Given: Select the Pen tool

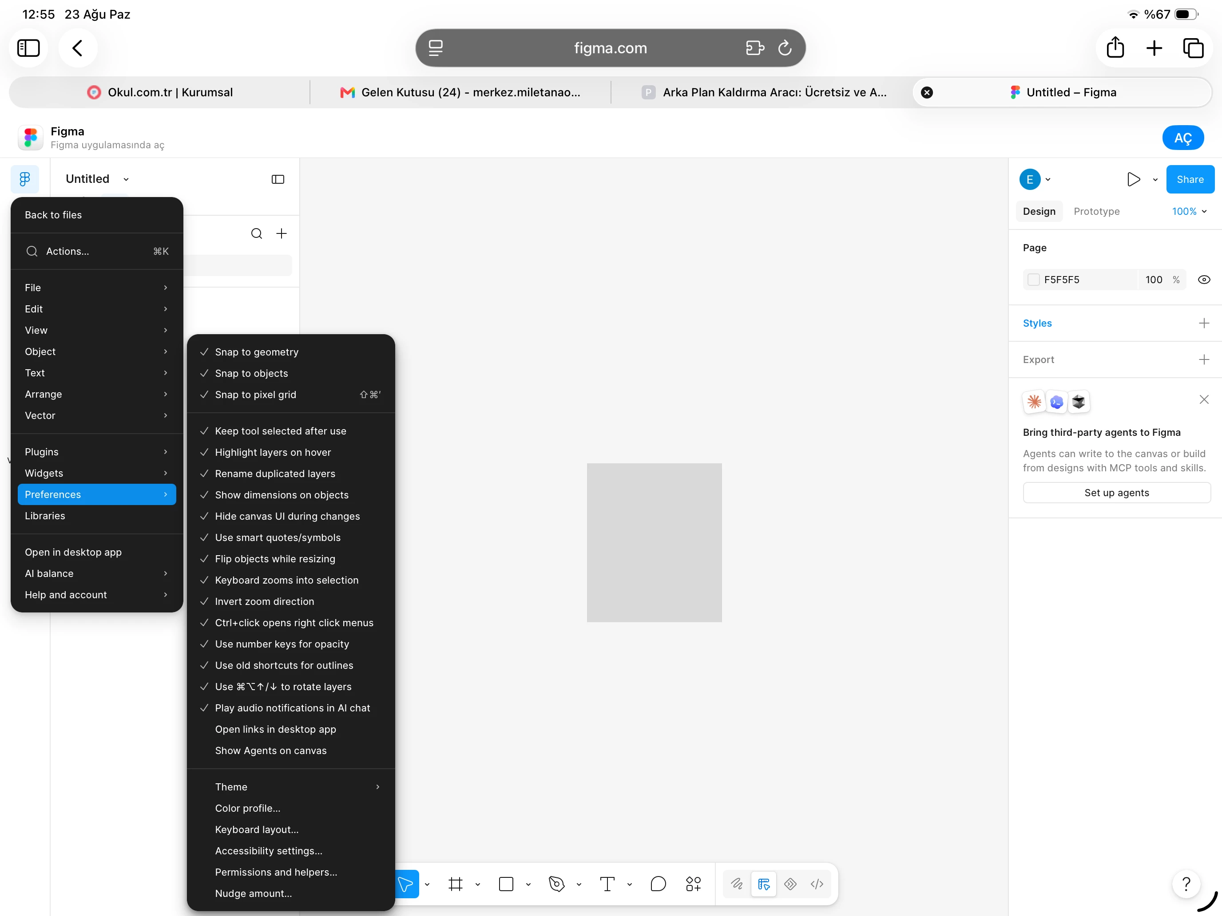Looking at the screenshot, I should pyautogui.click(x=557, y=884).
